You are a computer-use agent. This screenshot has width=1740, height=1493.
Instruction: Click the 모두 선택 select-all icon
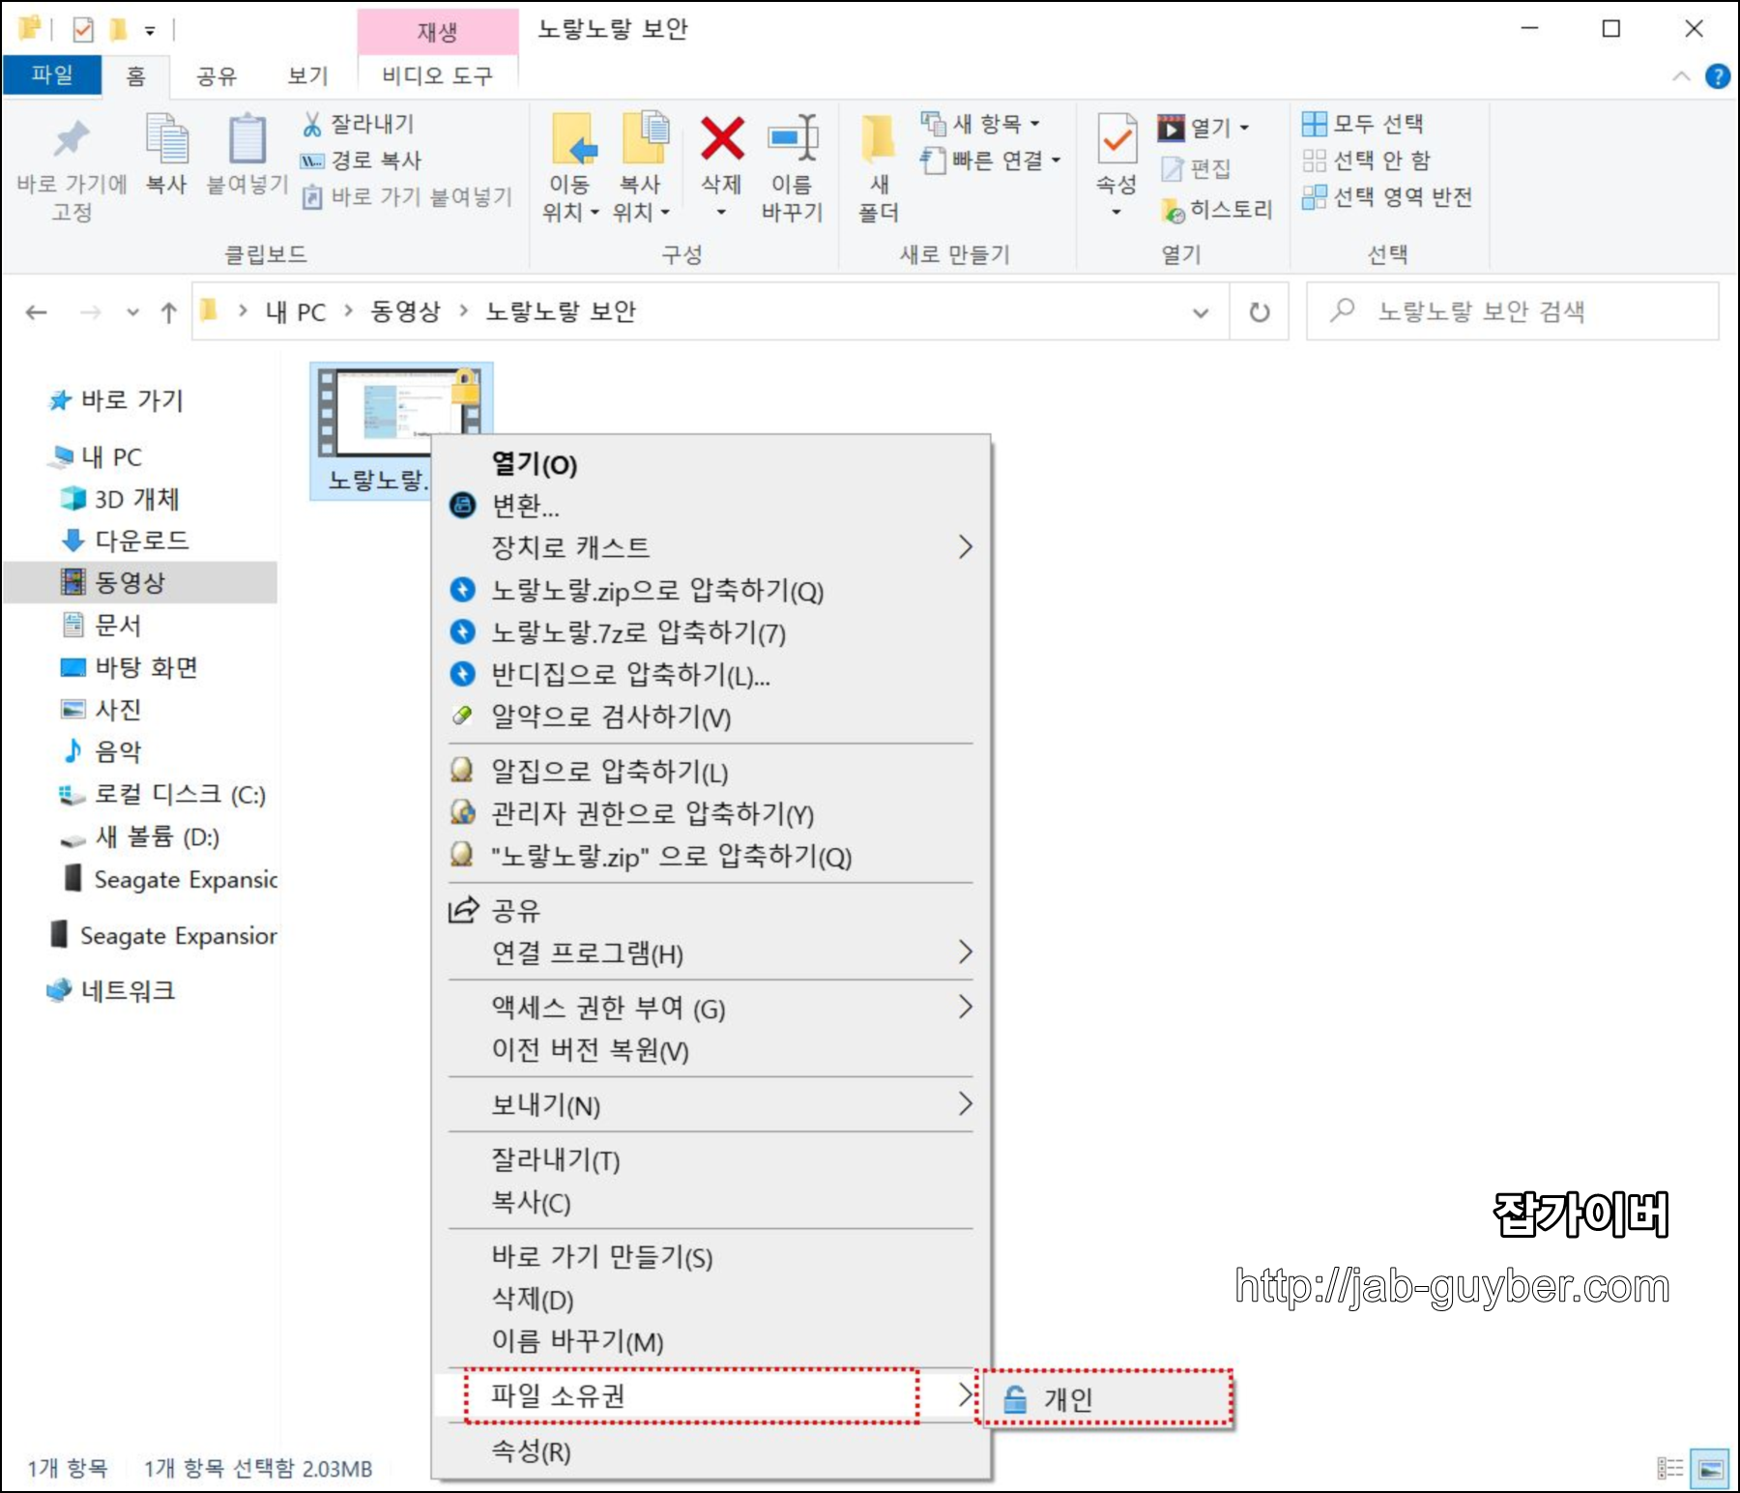tap(1317, 124)
